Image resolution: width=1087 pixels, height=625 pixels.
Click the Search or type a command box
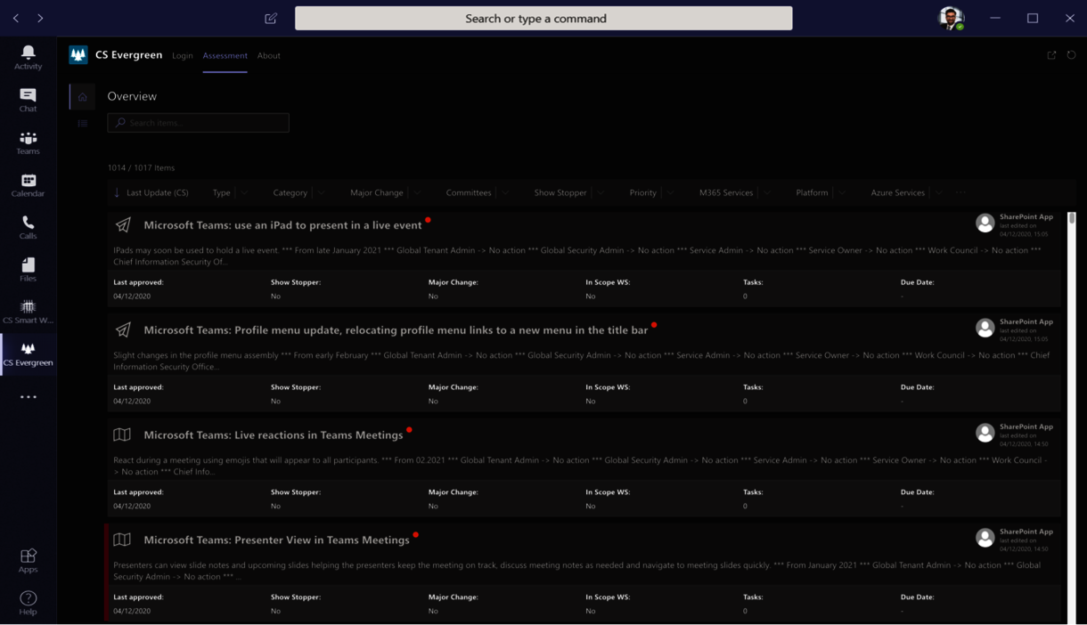point(543,18)
